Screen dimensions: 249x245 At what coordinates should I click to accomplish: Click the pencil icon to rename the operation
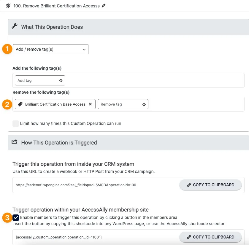click(x=103, y=6)
